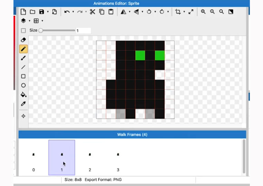Select the Paint Bucket fill tool
This screenshot has height=186, width=263.
pos(23,95)
